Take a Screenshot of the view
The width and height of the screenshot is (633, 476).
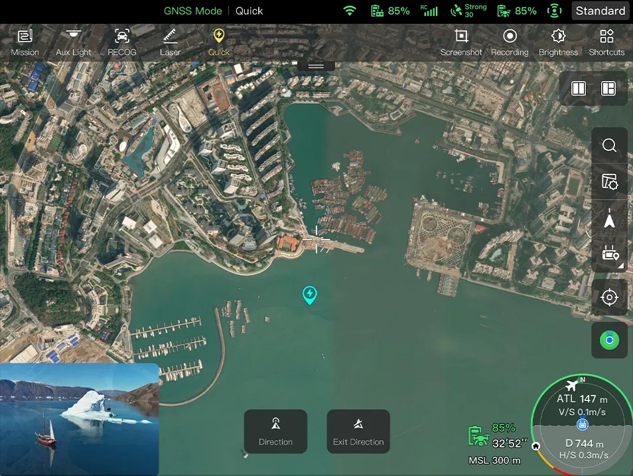[461, 42]
